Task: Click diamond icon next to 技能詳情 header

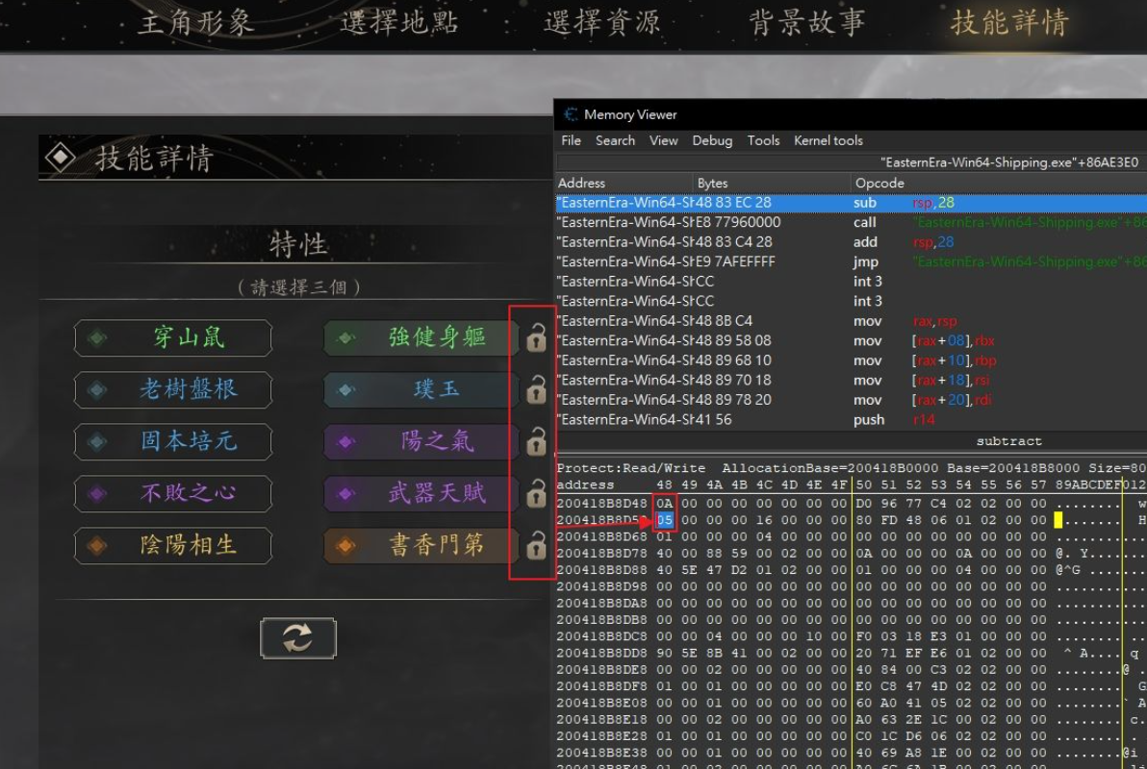Action: [x=60, y=157]
